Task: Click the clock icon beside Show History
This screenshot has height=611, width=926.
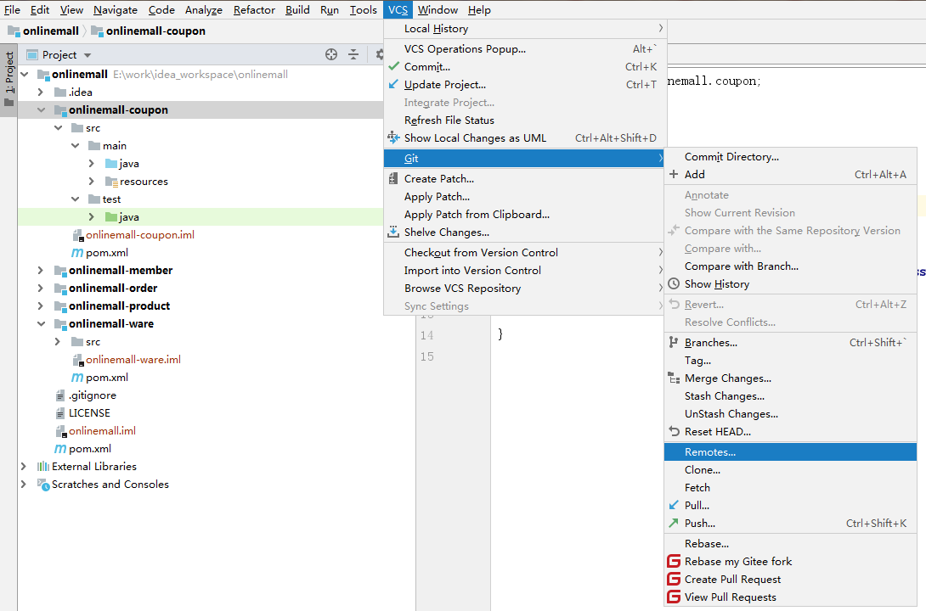Action: 674,283
